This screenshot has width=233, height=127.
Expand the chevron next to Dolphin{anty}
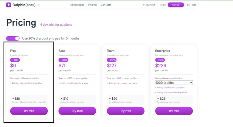click(x=38, y=5)
